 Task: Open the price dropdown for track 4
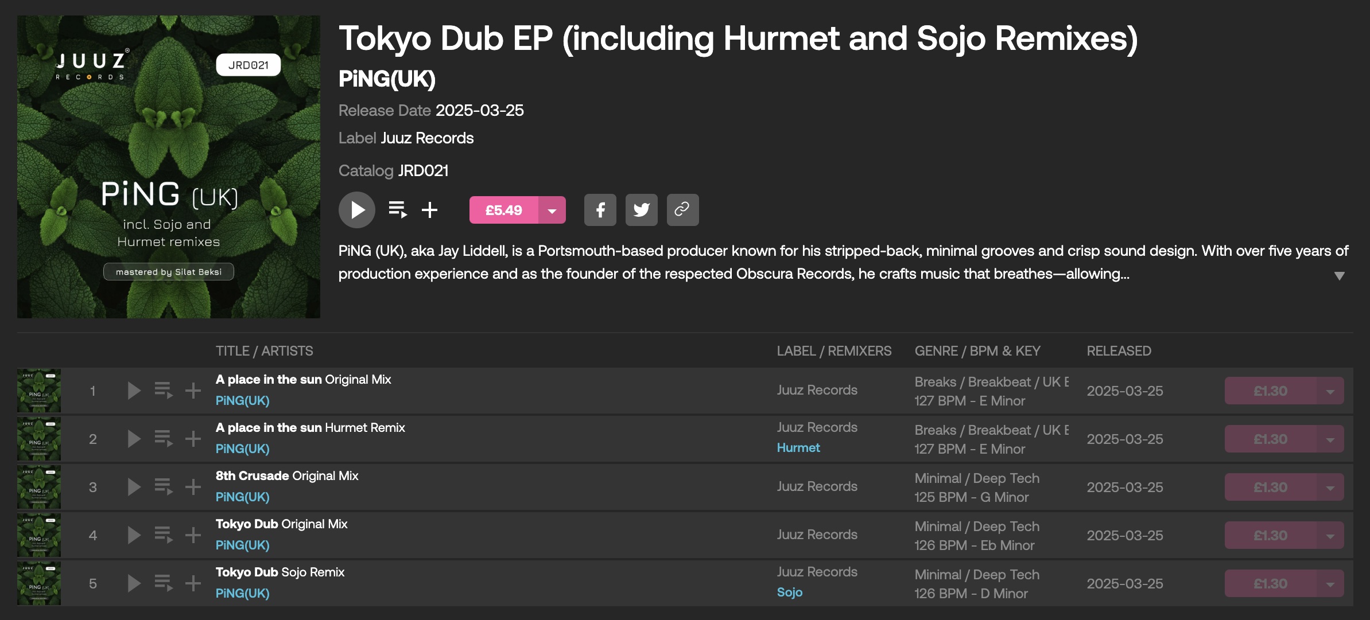[x=1330, y=535]
